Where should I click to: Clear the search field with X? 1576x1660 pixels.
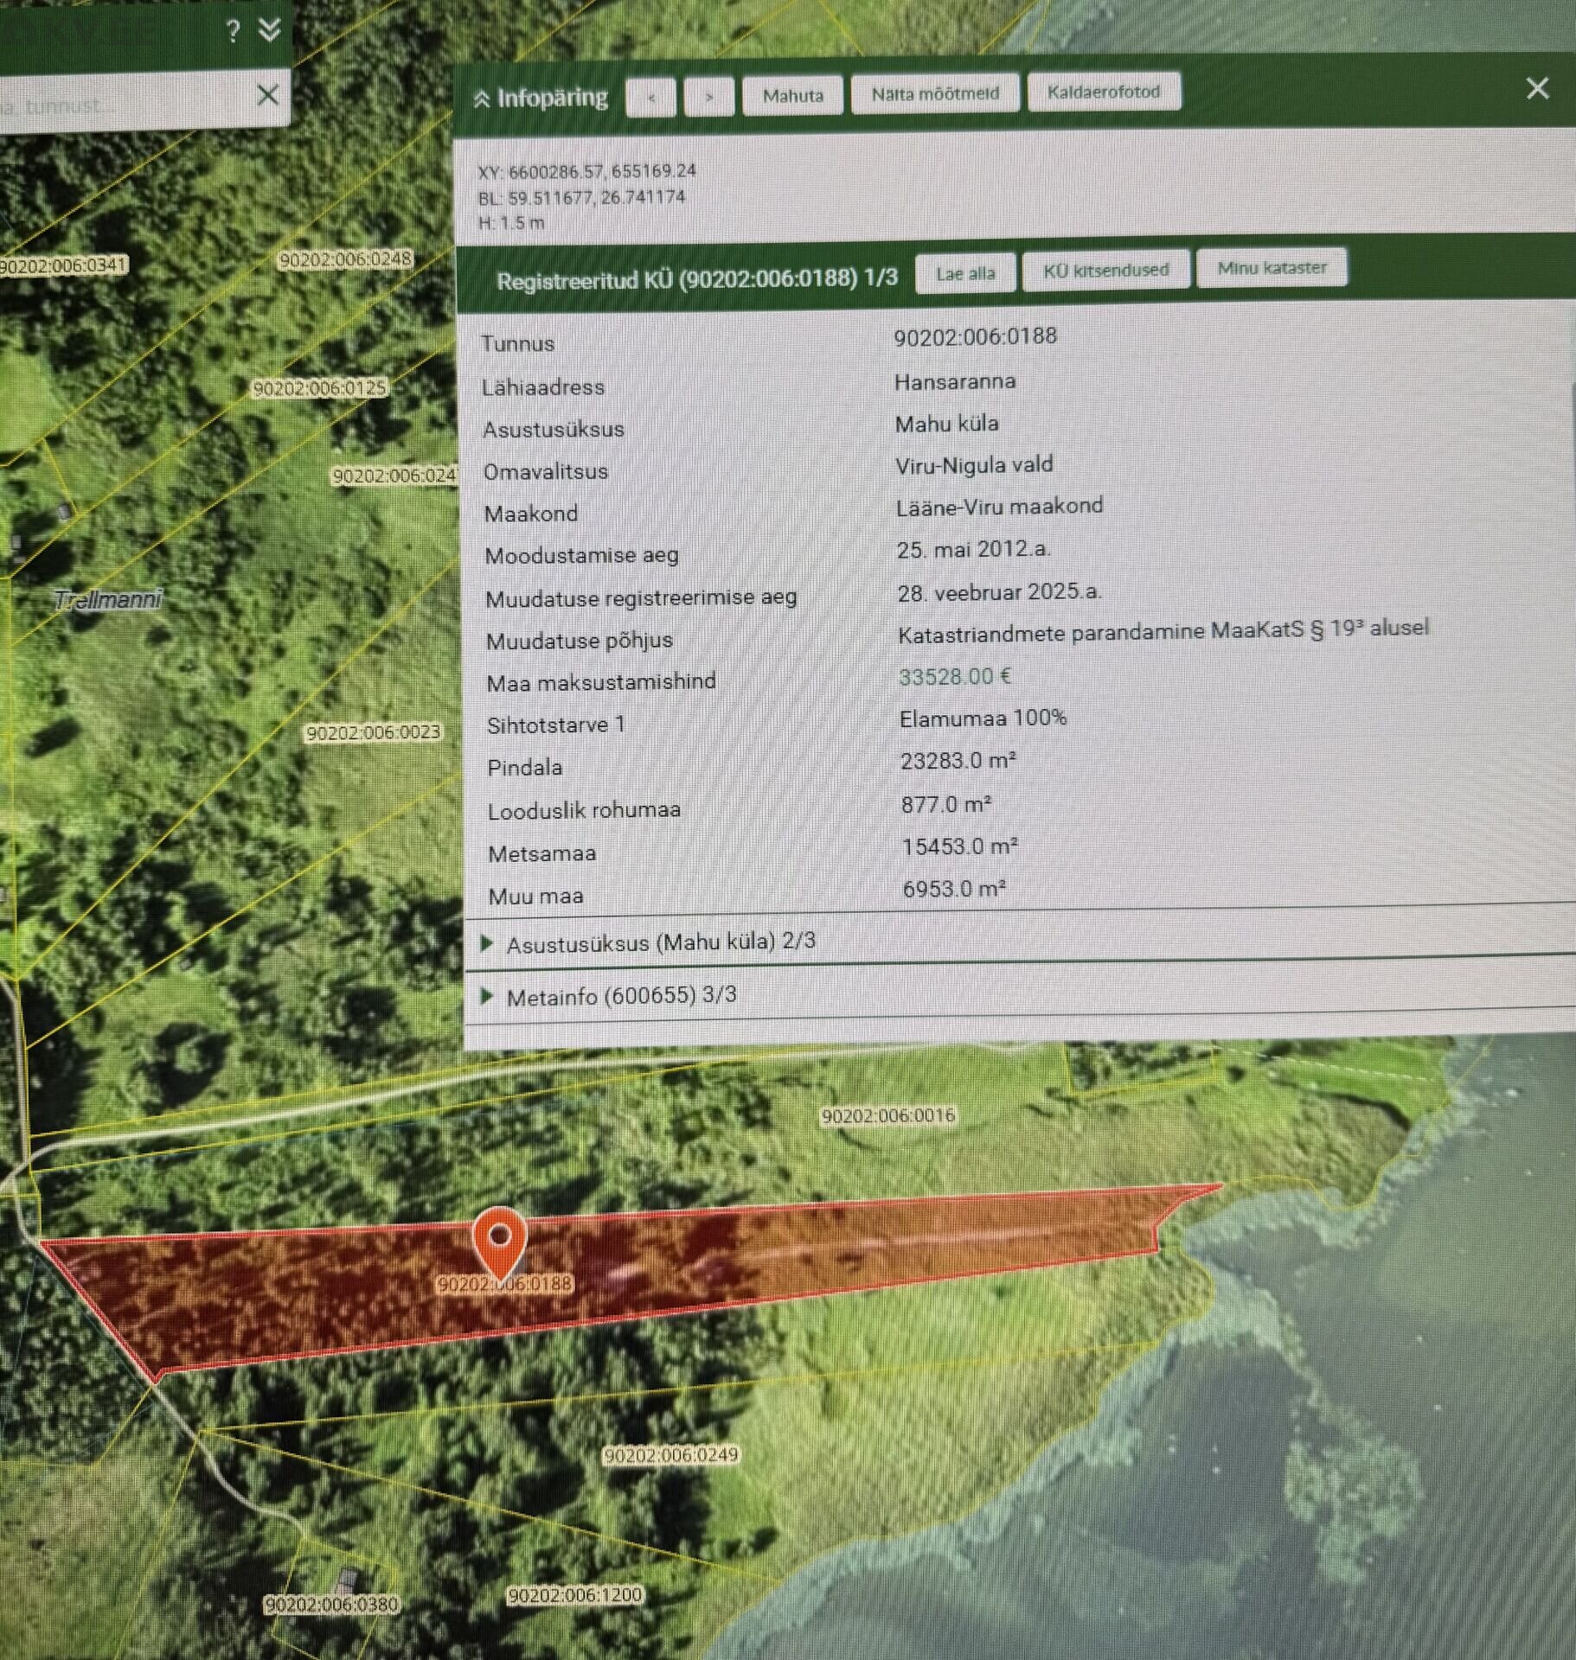[x=267, y=95]
